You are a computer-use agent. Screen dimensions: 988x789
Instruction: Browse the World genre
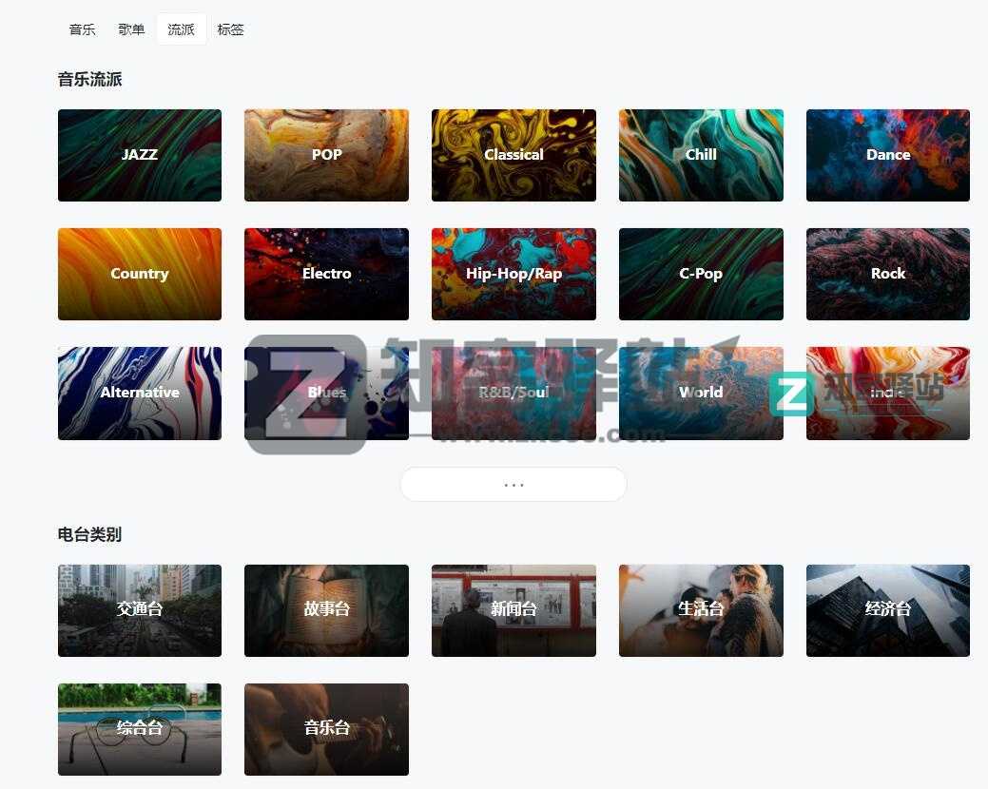[x=701, y=393]
